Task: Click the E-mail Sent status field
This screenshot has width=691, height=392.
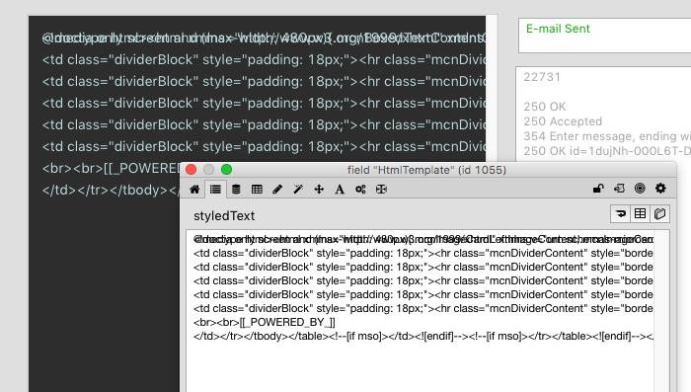Action: (x=604, y=36)
